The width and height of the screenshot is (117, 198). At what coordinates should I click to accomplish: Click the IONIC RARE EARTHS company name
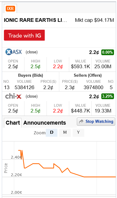35,20
